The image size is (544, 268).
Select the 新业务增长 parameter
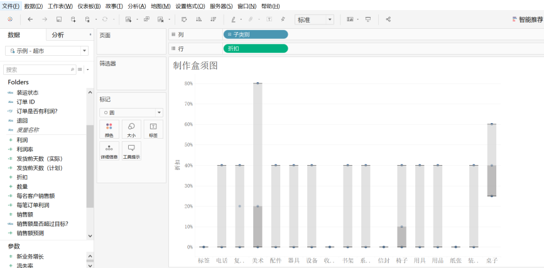pos(30,257)
